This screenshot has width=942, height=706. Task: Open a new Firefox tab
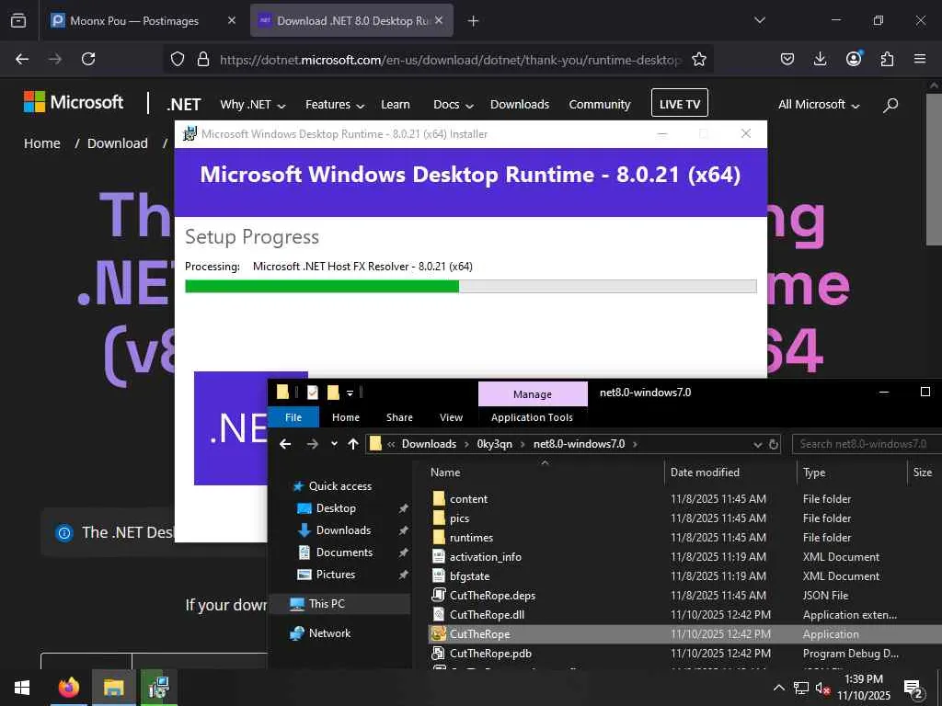tap(474, 21)
